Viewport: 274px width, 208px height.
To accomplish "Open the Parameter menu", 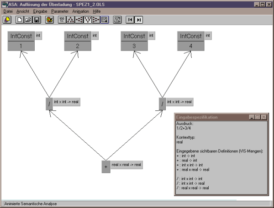I will coord(60,11).
